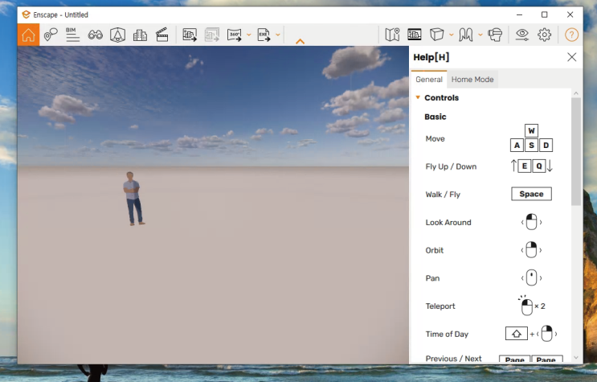Image resolution: width=597 pixels, height=382 pixels.
Task: Collapse the Controls section triangle
Action: coord(418,97)
